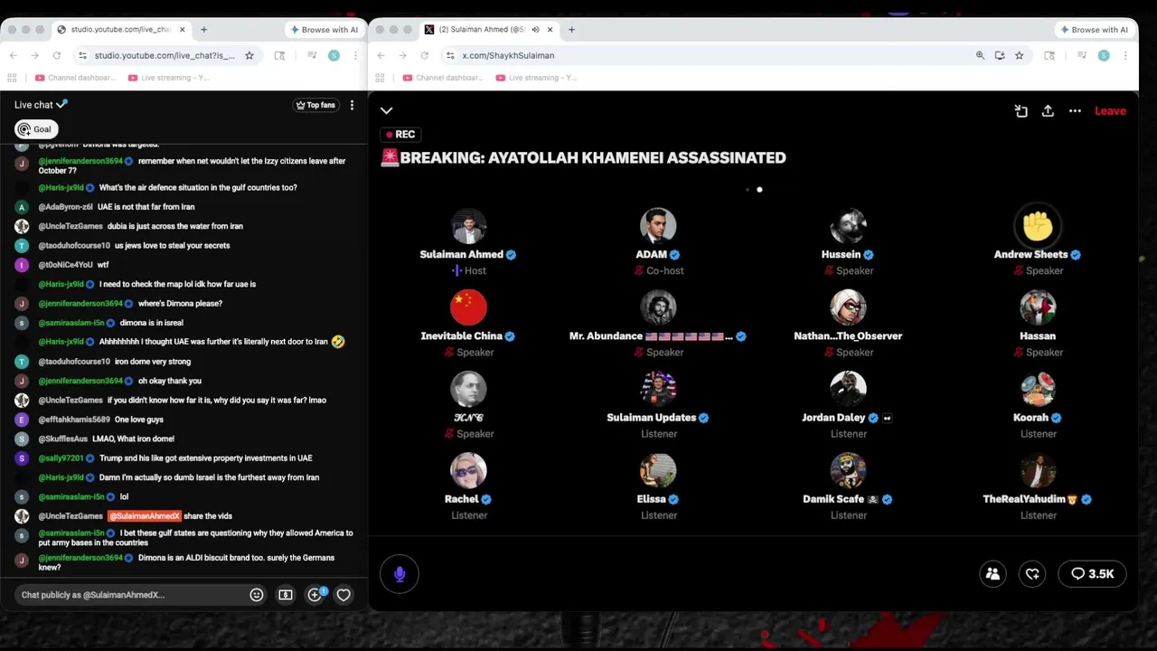Close the studio.youtube.com tab

(x=182, y=30)
